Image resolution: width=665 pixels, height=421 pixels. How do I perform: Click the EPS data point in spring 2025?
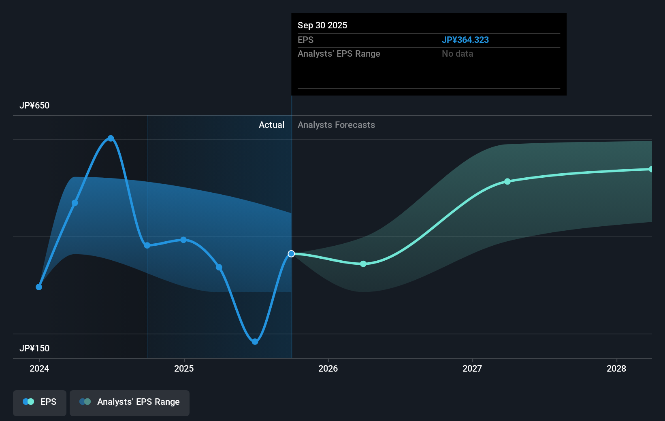click(x=219, y=267)
